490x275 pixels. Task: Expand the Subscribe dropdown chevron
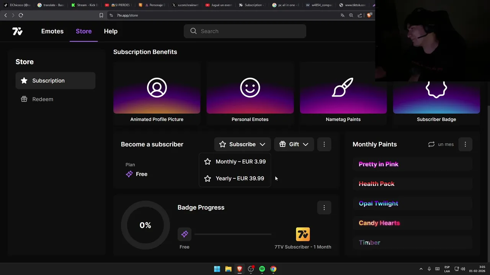pos(262,144)
